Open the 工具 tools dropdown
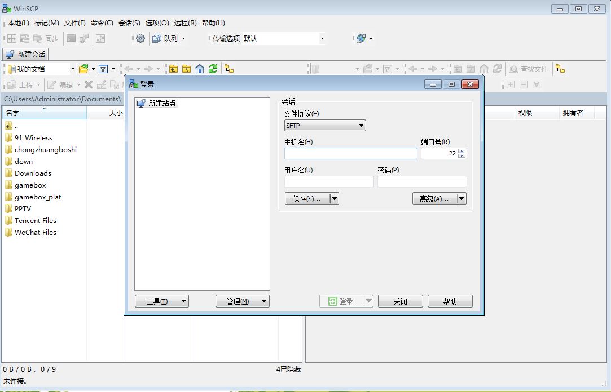 click(162, 301)
